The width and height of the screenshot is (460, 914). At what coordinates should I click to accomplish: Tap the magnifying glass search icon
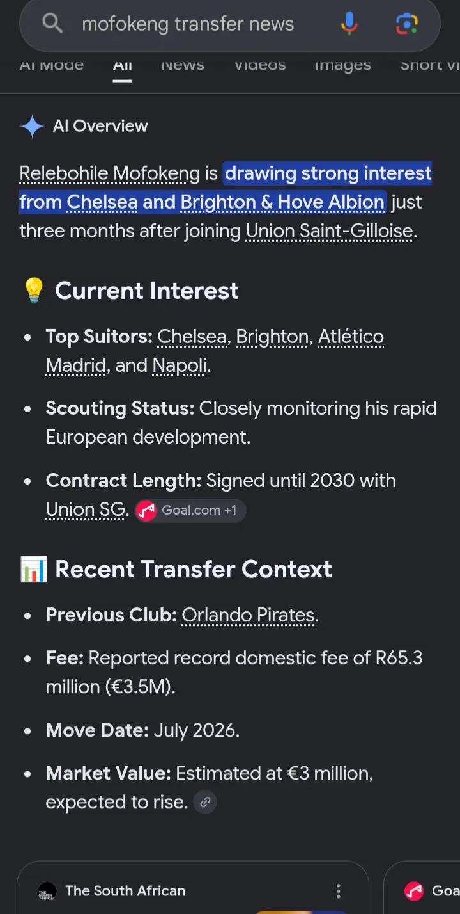pyautogui.click(x=52, y=24)
